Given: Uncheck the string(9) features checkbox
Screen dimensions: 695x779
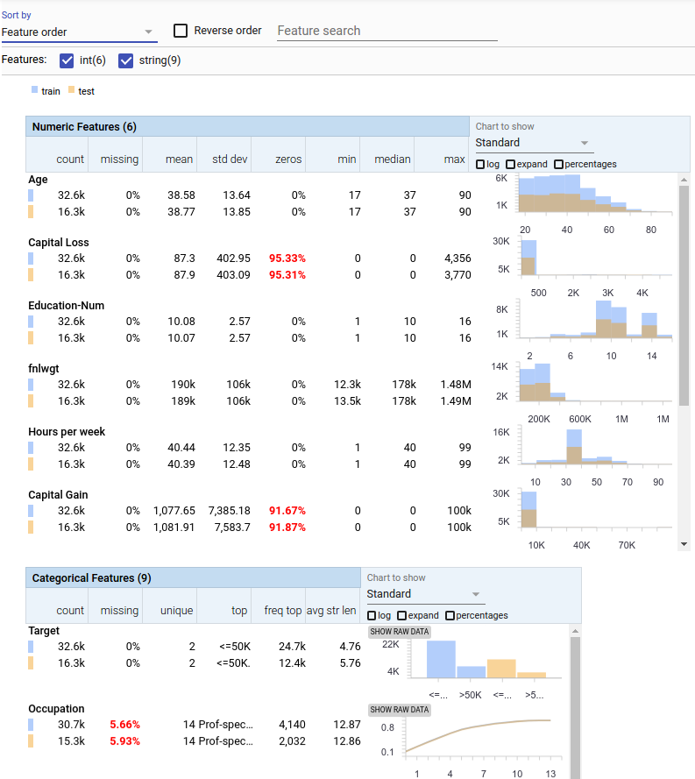Looking at the screenshot, I should (125, 60).
